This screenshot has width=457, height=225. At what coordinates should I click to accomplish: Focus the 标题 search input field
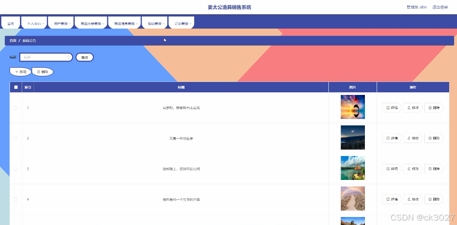point(46,57)
